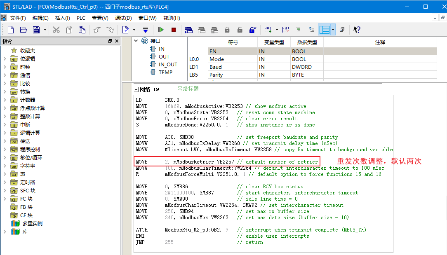Undo the last action
The width and height of the screenshot is (447, 255).
pyautogui.click(x=97, y=30)
